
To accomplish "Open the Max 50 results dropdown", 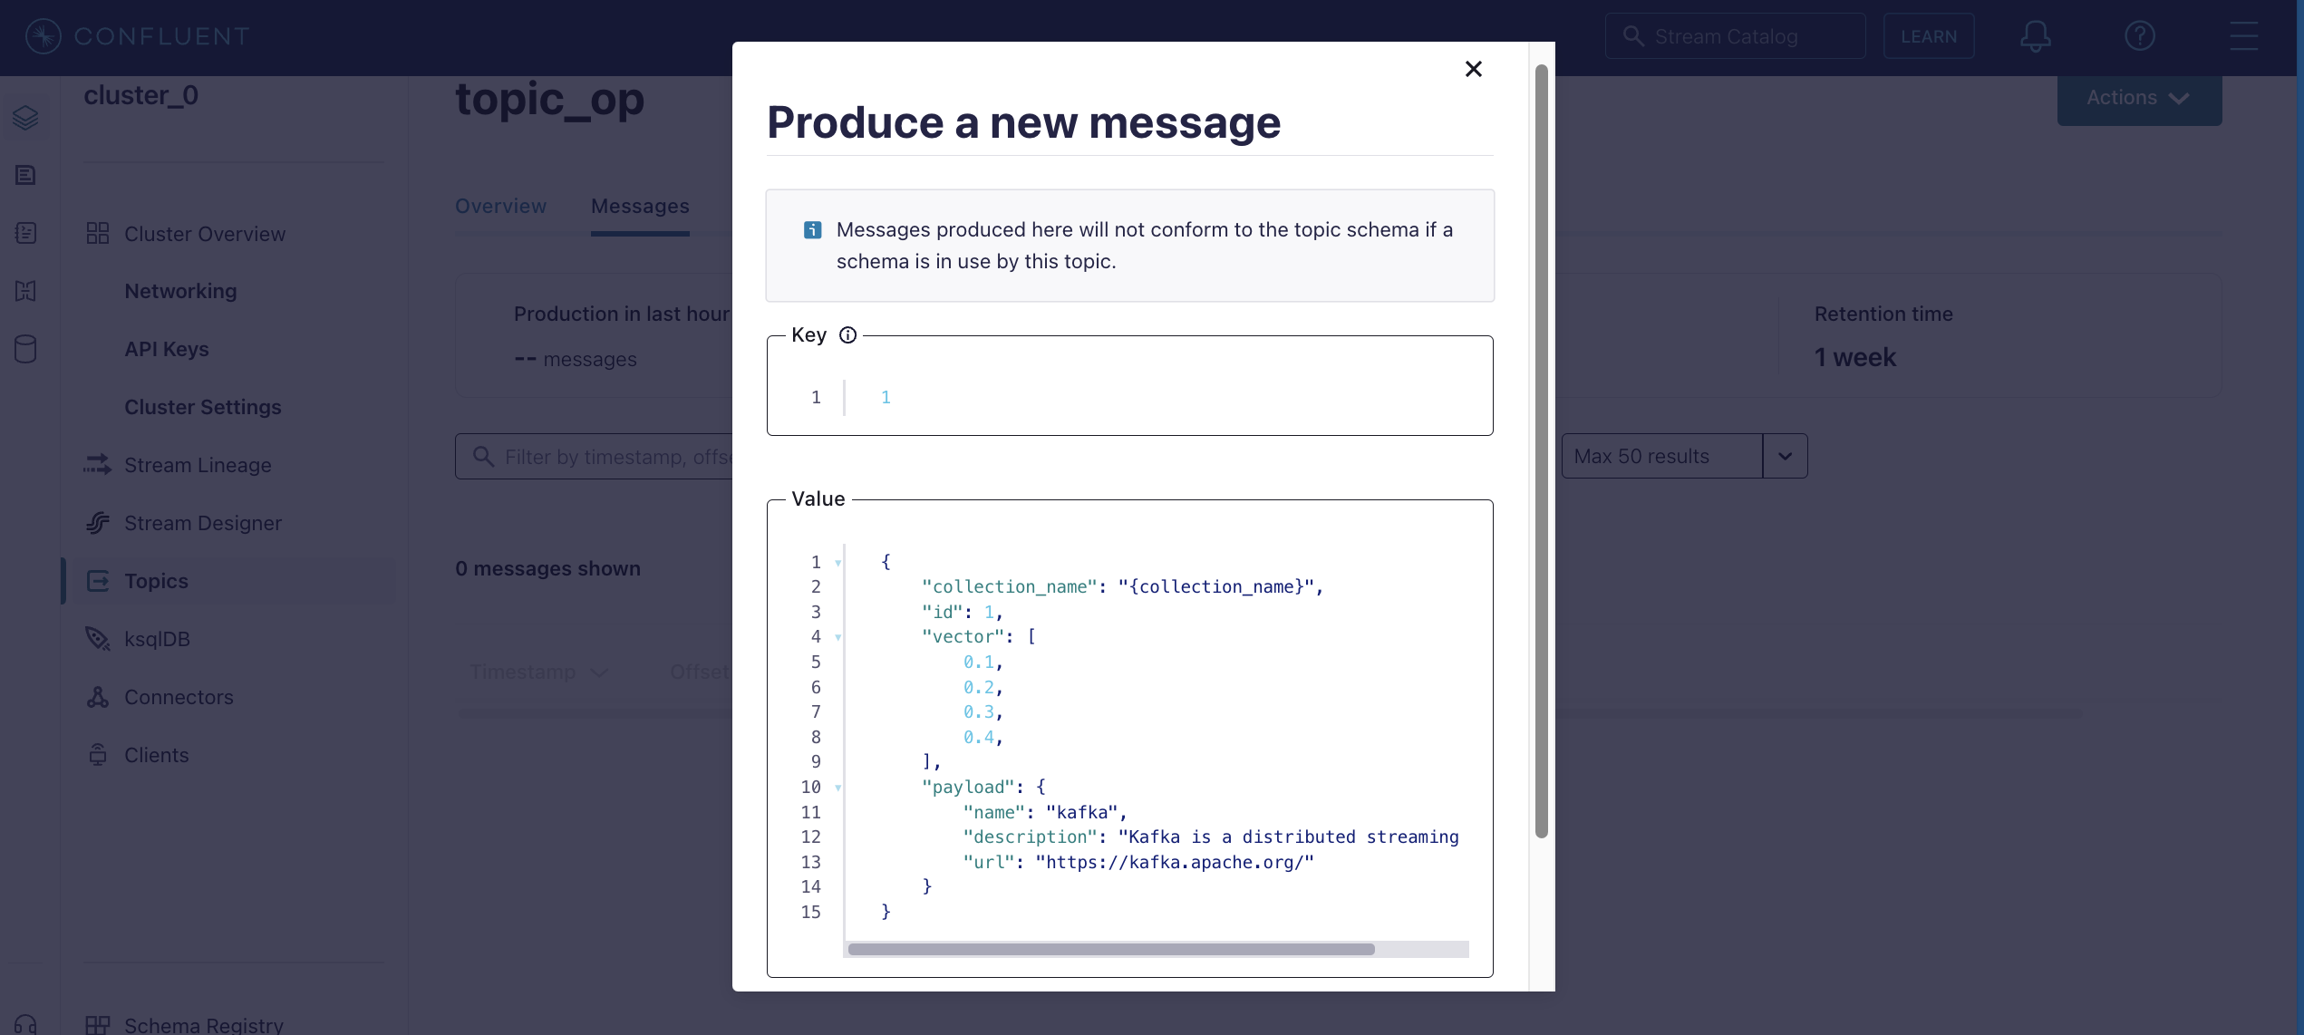I will (x=1784, y=456).
